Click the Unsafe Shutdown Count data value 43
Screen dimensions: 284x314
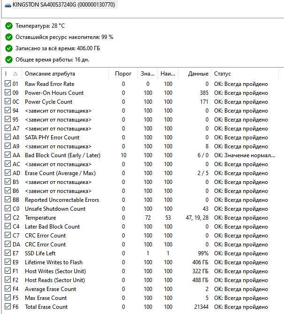(206, 209)
